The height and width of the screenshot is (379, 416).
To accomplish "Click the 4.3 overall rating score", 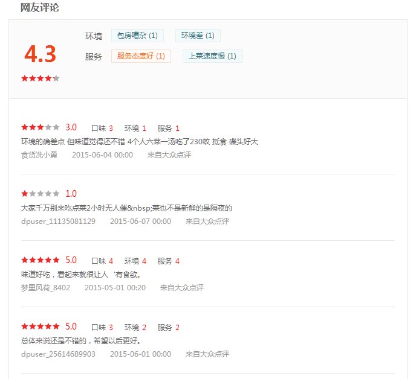I will click(x=40, y=54).
